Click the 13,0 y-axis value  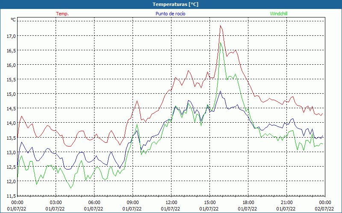11,153
